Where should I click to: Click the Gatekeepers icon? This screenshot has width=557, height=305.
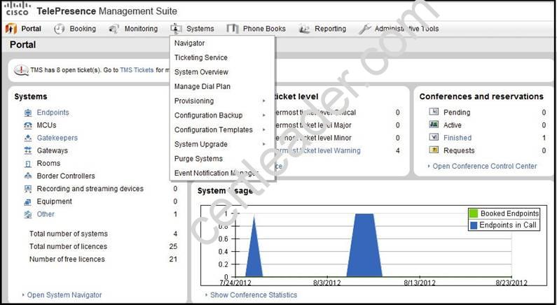click(28, 139)
